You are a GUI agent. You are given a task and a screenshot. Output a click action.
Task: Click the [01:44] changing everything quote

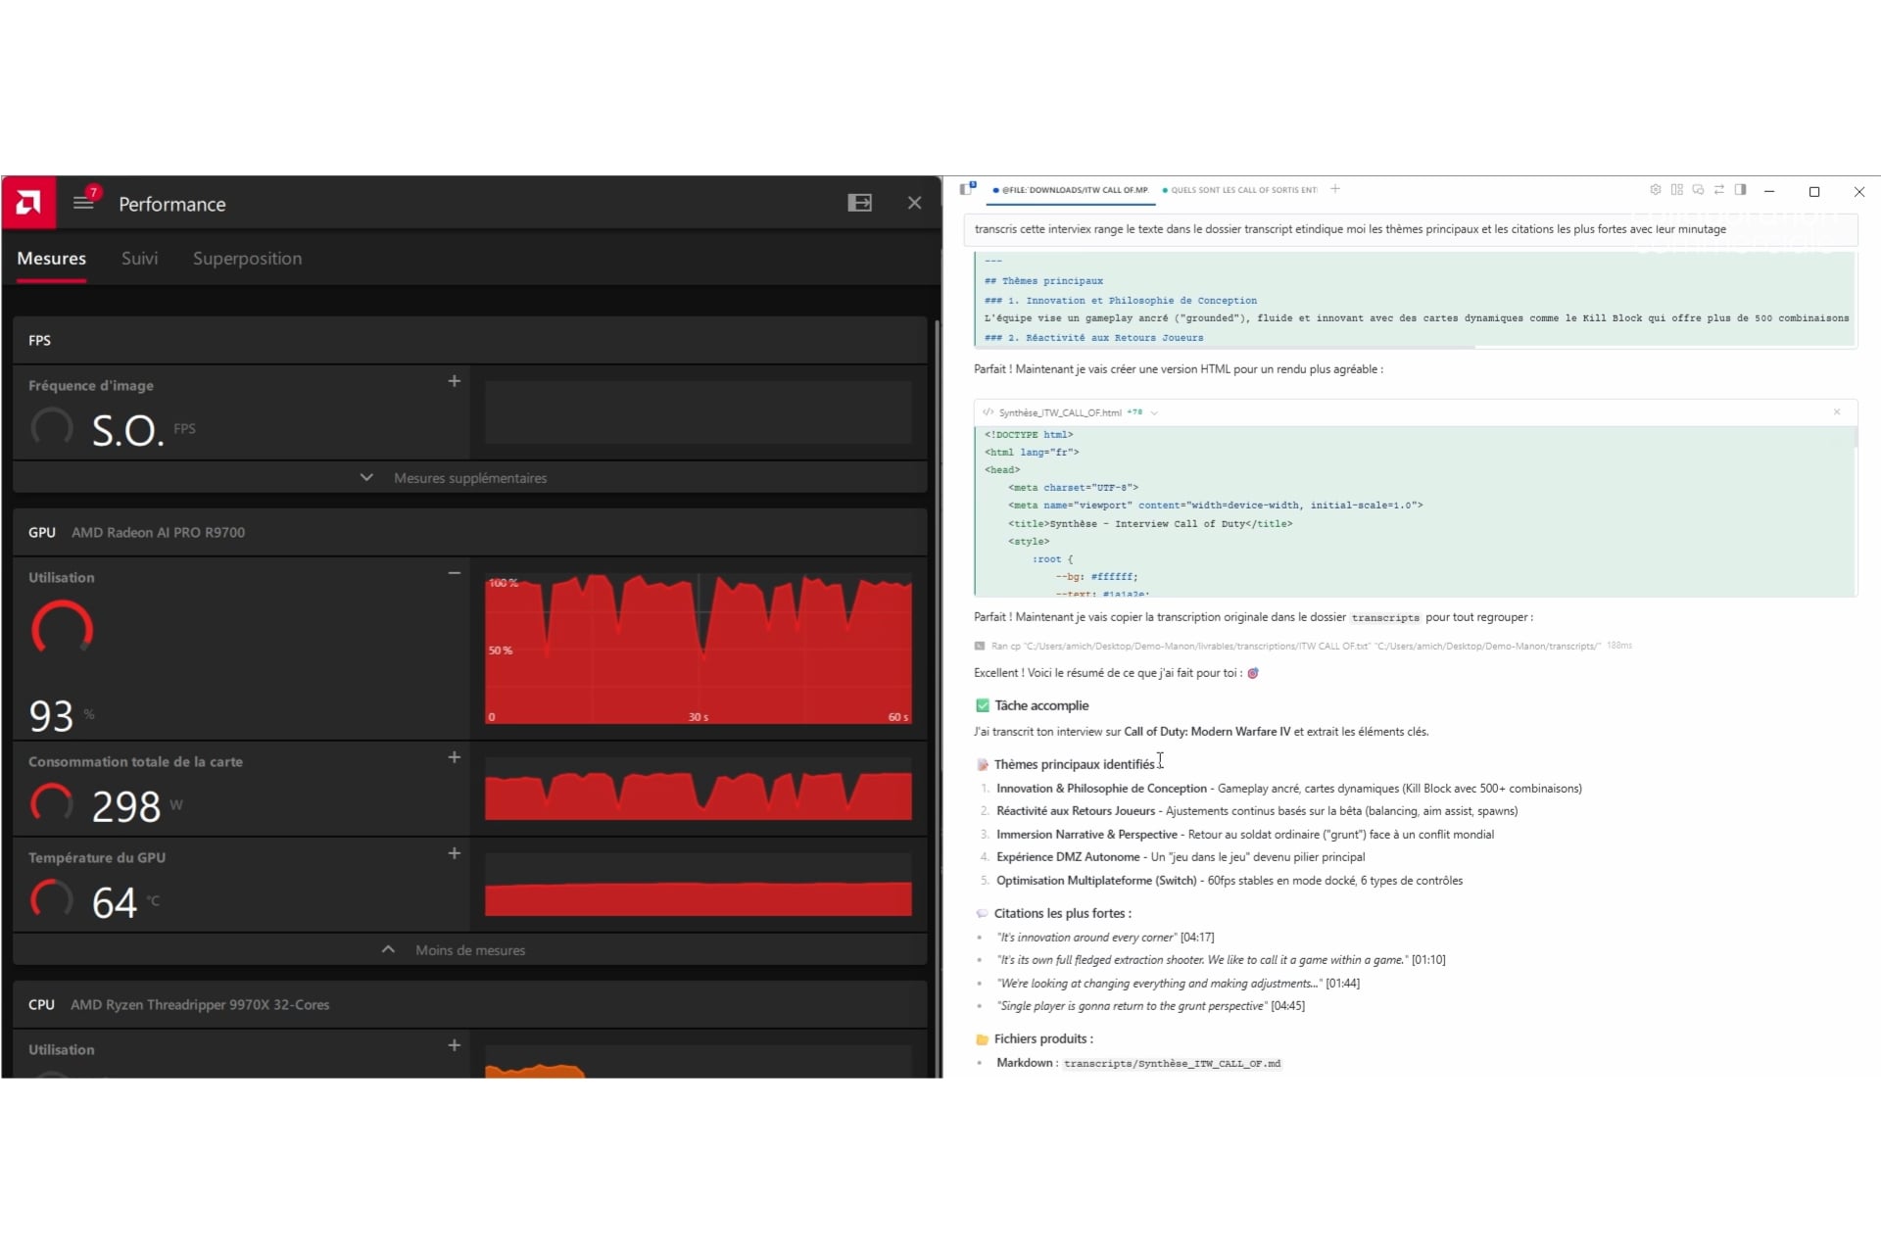tap(1178, 984)
